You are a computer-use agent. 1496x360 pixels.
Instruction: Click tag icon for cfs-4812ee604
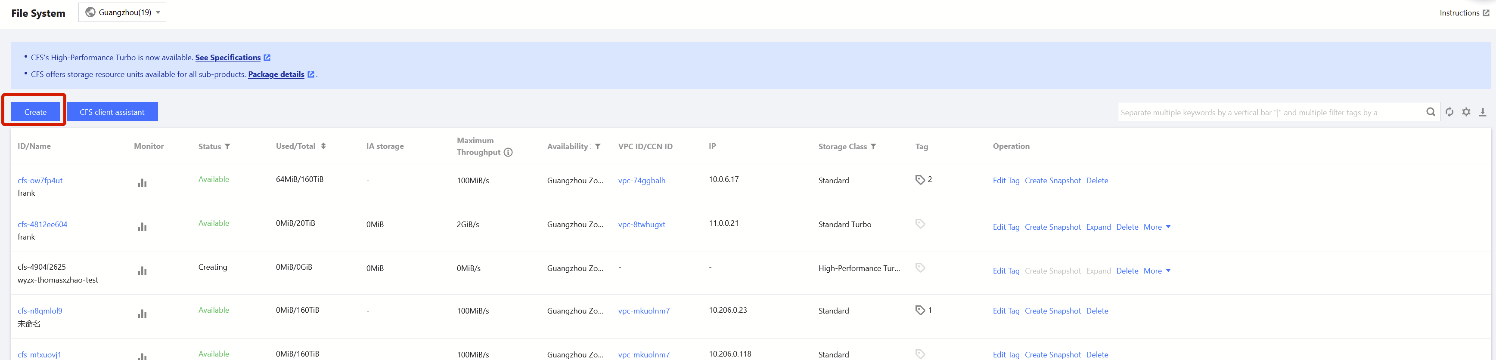pyautogui.click(x=920, y=224)
